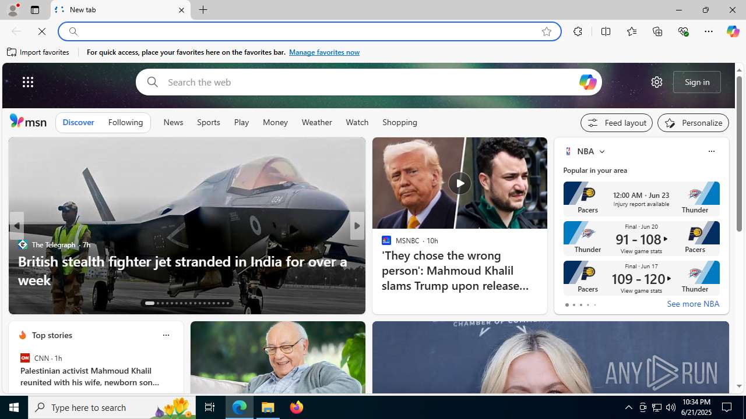Open Windows Start menu

coord(14,407)
